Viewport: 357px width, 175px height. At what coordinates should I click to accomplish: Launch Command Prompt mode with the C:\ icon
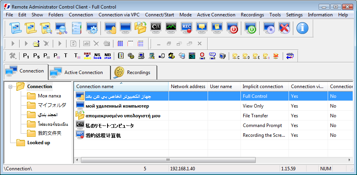(x=156, y=28)
